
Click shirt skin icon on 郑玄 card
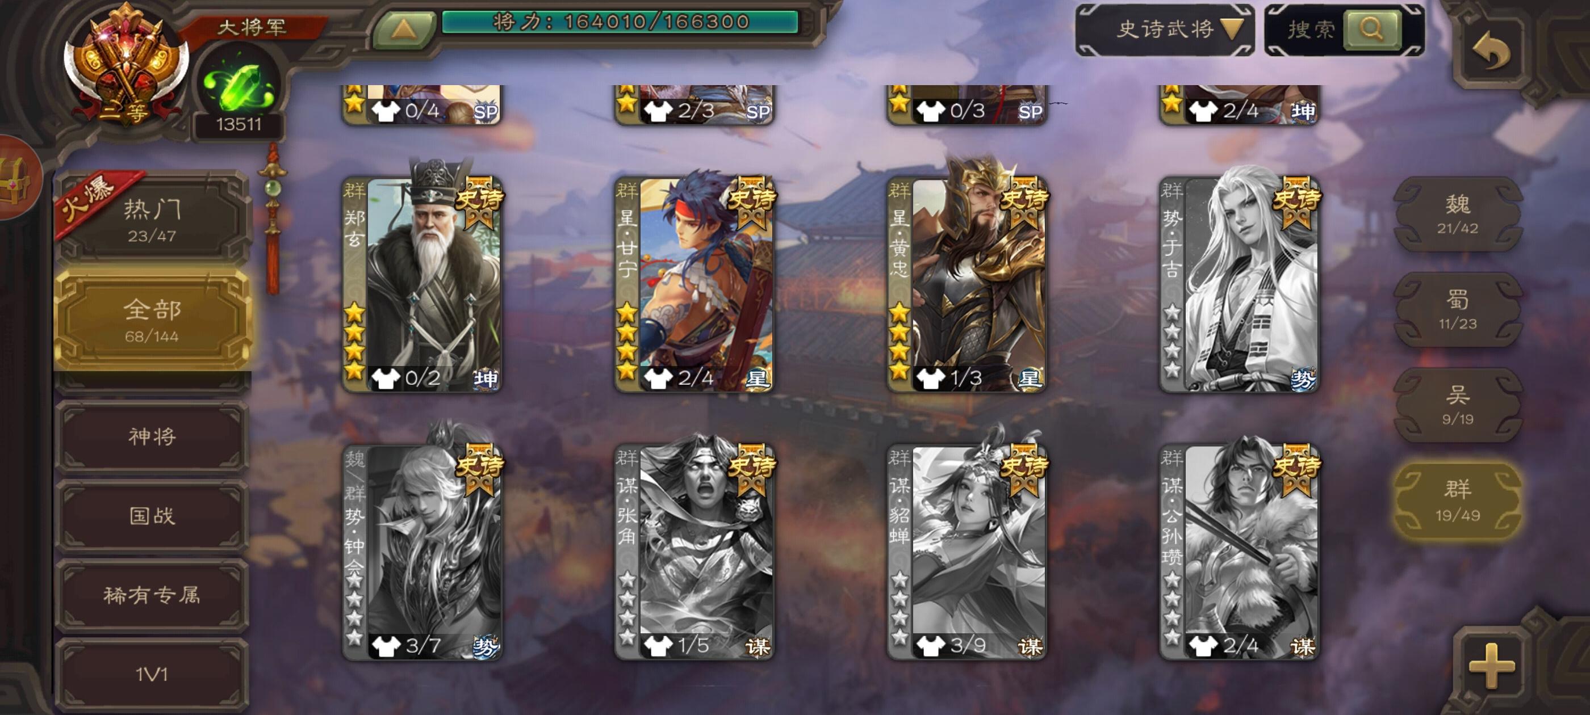pyautogui.click(x=386, y=377)
